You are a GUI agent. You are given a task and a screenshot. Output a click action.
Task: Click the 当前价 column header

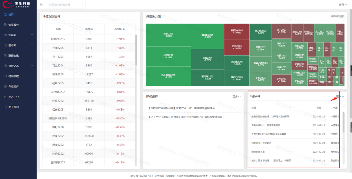89,29
